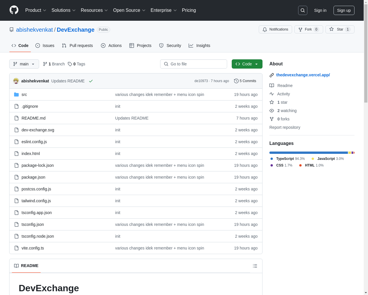Click the TypeScript blue segment of language bar

(308, 153)
